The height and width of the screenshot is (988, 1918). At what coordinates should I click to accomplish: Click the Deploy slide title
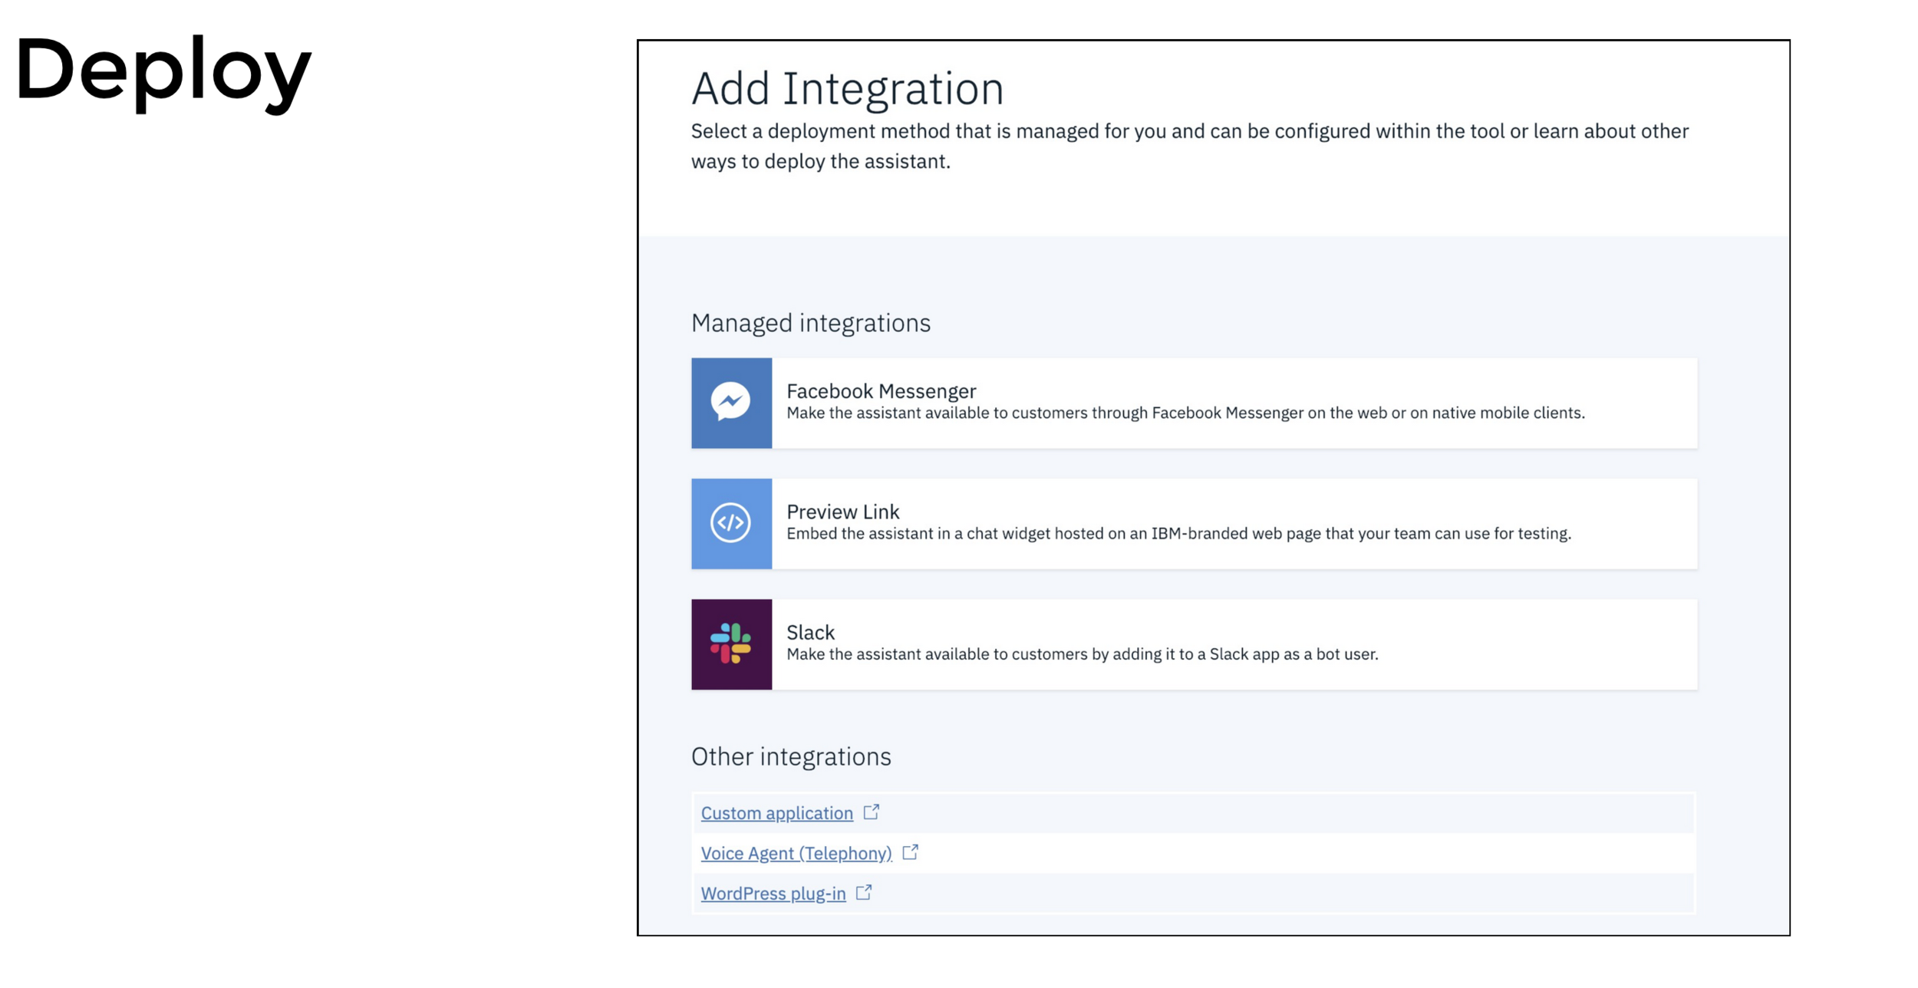pyautogui.click(x=163, y=71)
